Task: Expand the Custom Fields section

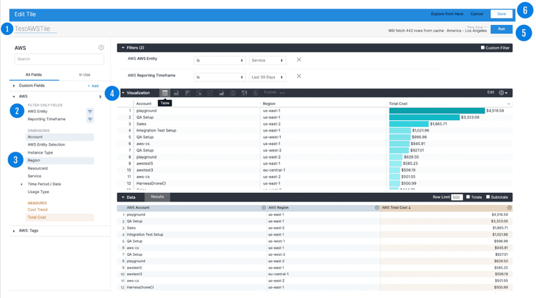Action: [14, 86]
